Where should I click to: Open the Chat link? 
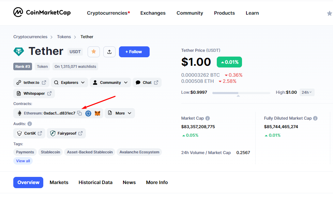(147, 82)
